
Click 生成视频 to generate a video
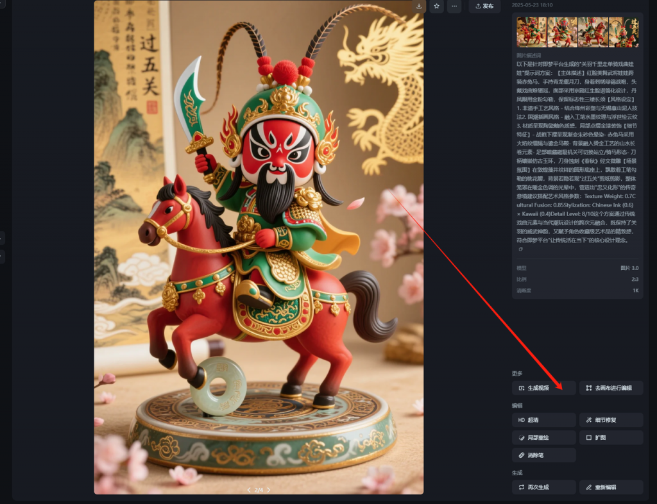coord(544,388)
